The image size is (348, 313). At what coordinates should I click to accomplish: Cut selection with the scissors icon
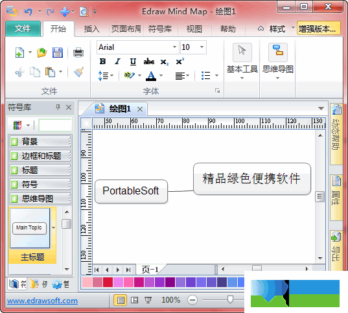19,72
